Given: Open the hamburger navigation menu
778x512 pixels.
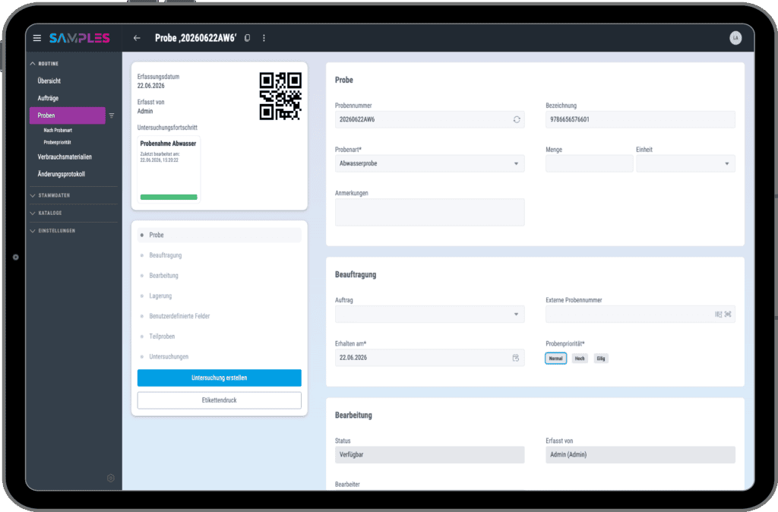Looking at the screenshot, I should (x=36, y=38).
